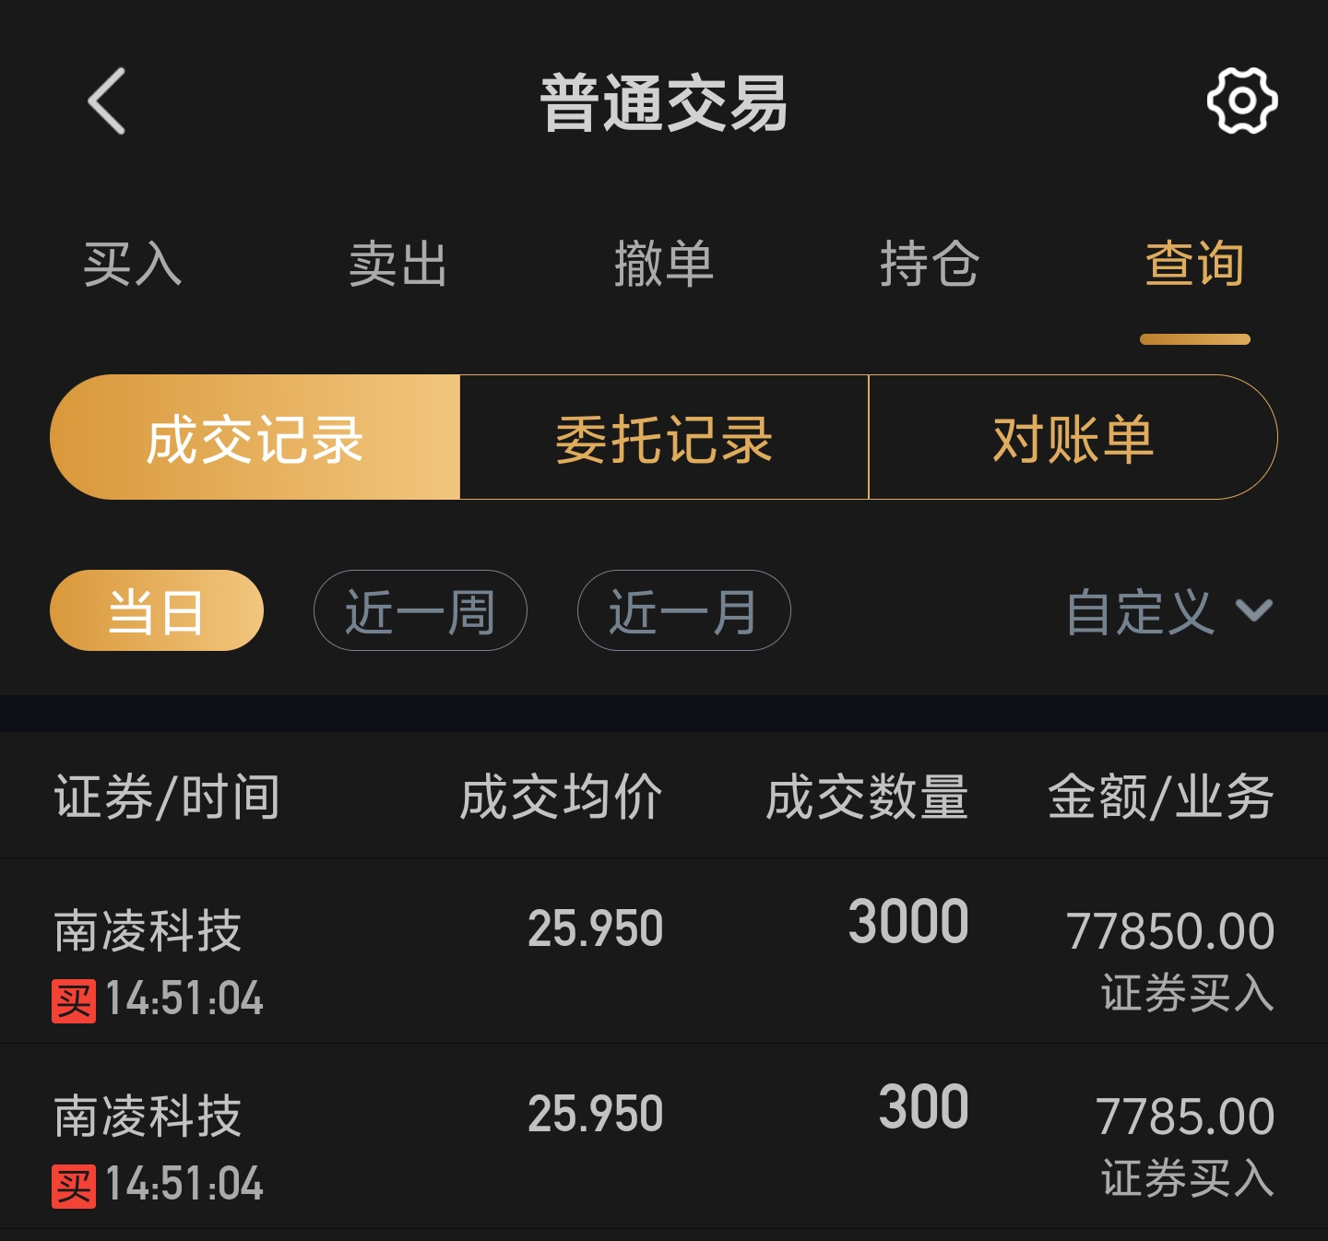
Task: Filter records by 近一周
Action: click(421, 610)
